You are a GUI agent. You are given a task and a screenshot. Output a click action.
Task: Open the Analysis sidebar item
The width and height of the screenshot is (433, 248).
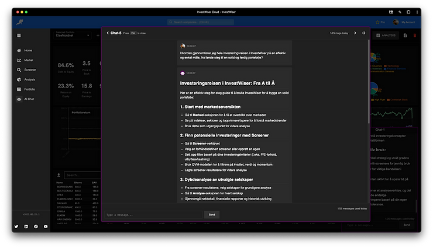[29, 79]
